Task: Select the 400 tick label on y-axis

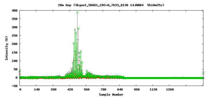Action: click(x=15, y=11)
